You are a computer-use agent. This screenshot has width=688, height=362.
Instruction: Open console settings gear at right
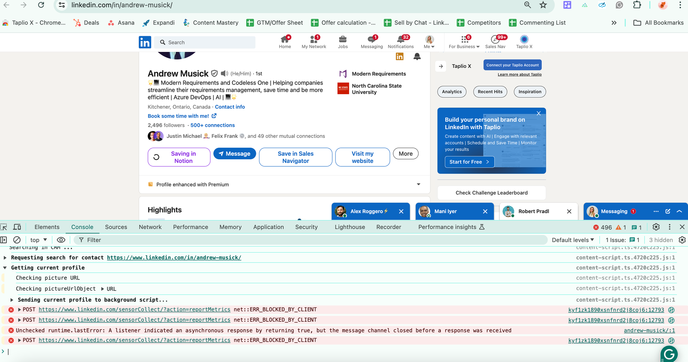tap(682, 240)
